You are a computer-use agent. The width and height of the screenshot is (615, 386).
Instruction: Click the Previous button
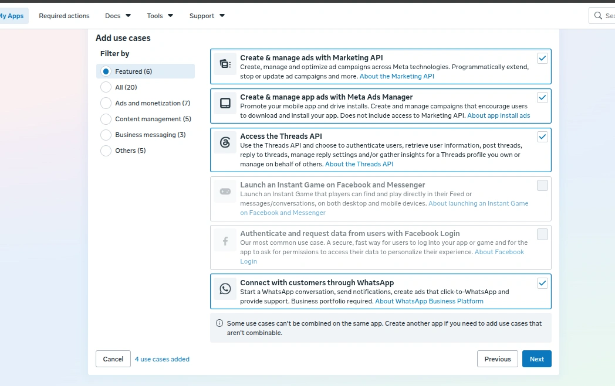tap(497, 358)
